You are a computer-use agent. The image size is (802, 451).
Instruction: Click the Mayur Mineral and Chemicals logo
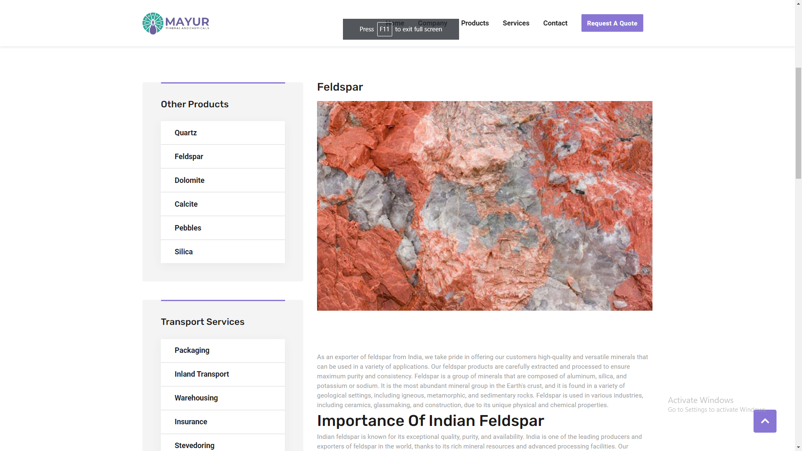[x=175, y=23]
